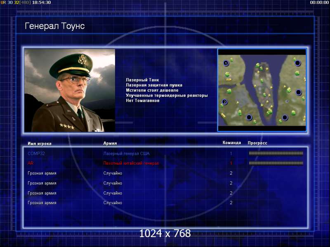Click the 'Прогресс' column header

257,143
